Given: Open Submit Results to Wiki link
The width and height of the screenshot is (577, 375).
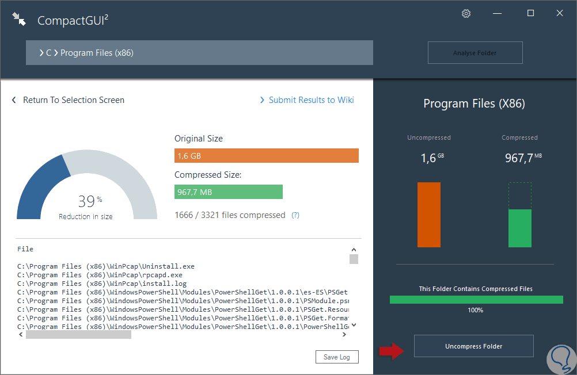Looking at the screenshot, I should click(x=311, y=100).
